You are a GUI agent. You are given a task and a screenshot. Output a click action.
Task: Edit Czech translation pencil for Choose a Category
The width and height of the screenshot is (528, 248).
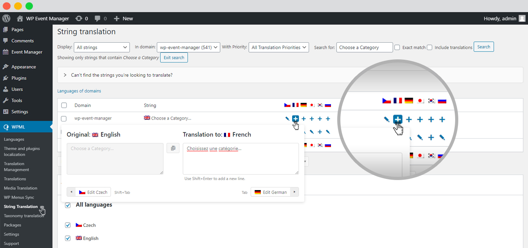pos(288,119)
